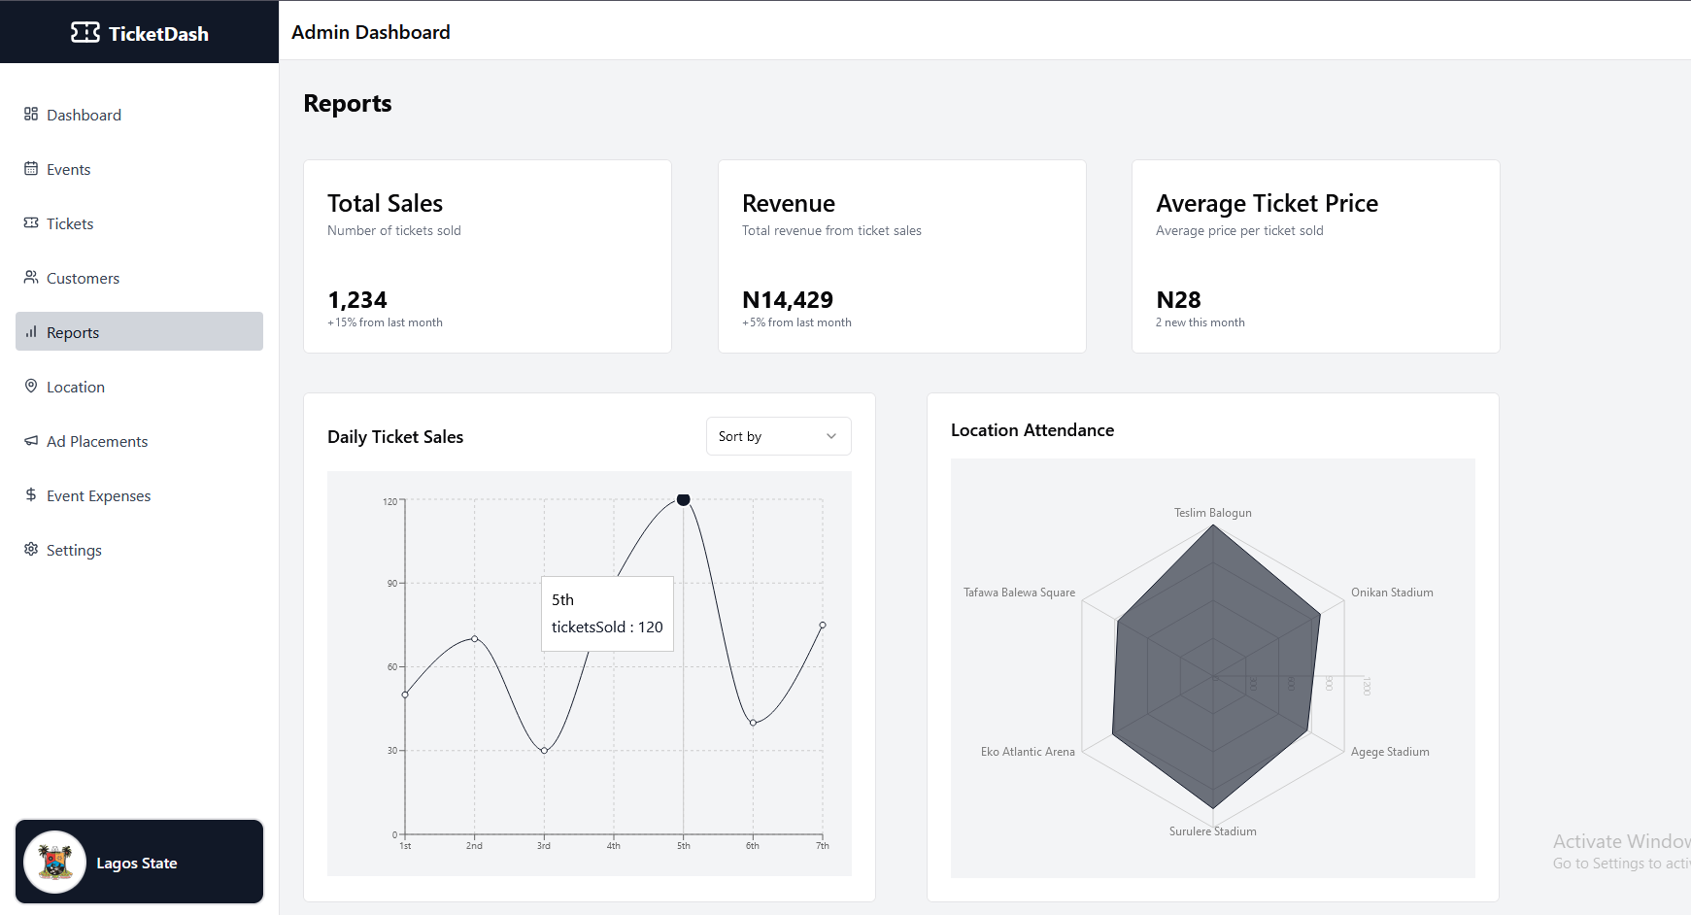Click the Teslim Balogun radar axis label
The image size is (1691, 915).
tap(1212, 513)
